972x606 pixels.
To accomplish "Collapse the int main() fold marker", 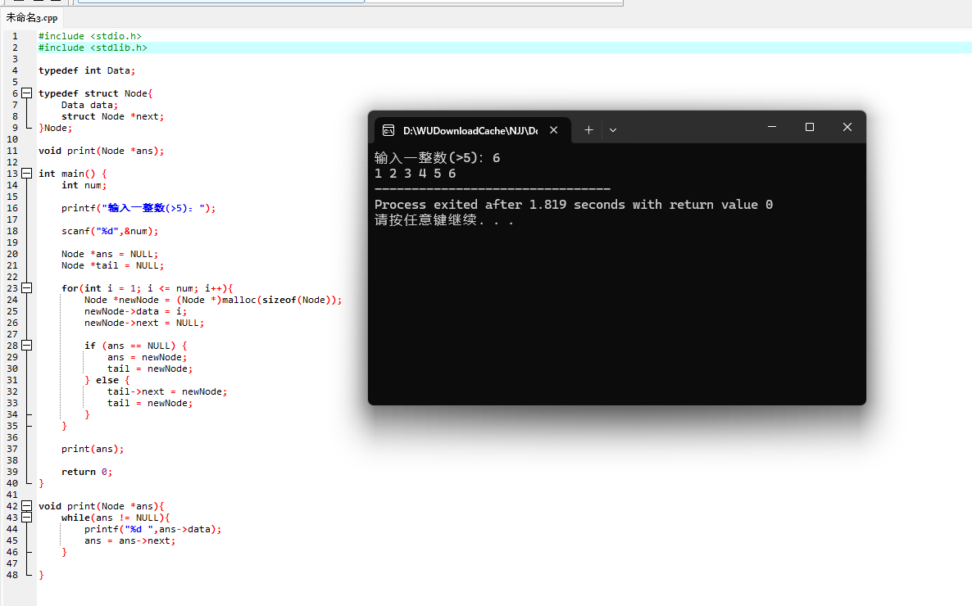I will pos(27,174).
